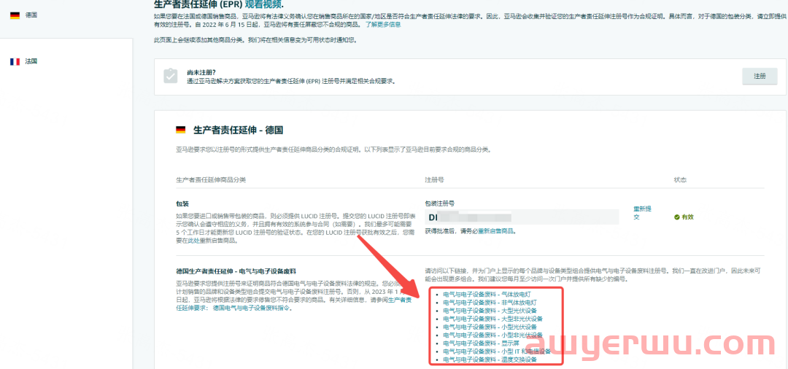The width and height of the screenshot is (788, 369).
Task: Click the green 有效 status check icon
Action: tap(676, 217)
